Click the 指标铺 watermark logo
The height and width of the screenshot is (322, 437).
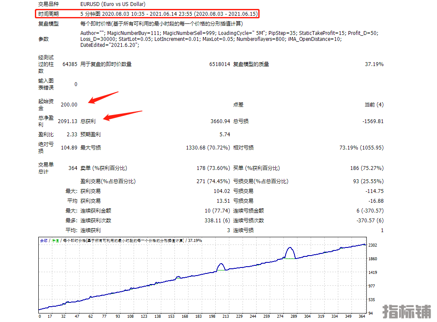tap(408, 311)
